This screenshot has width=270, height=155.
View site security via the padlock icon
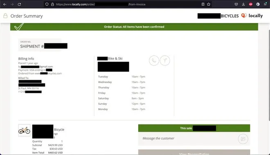click(52, 4)
